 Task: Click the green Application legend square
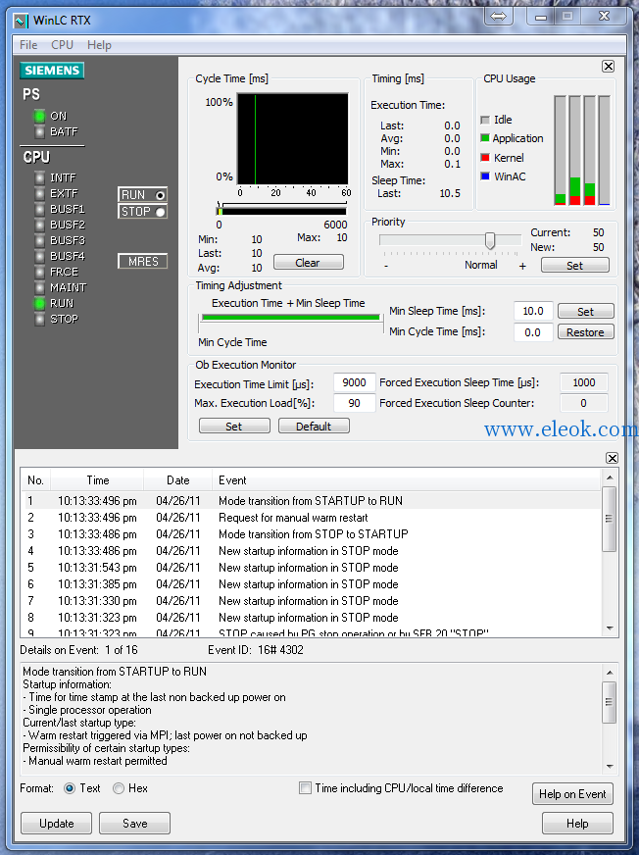click(x=485, y=138)
